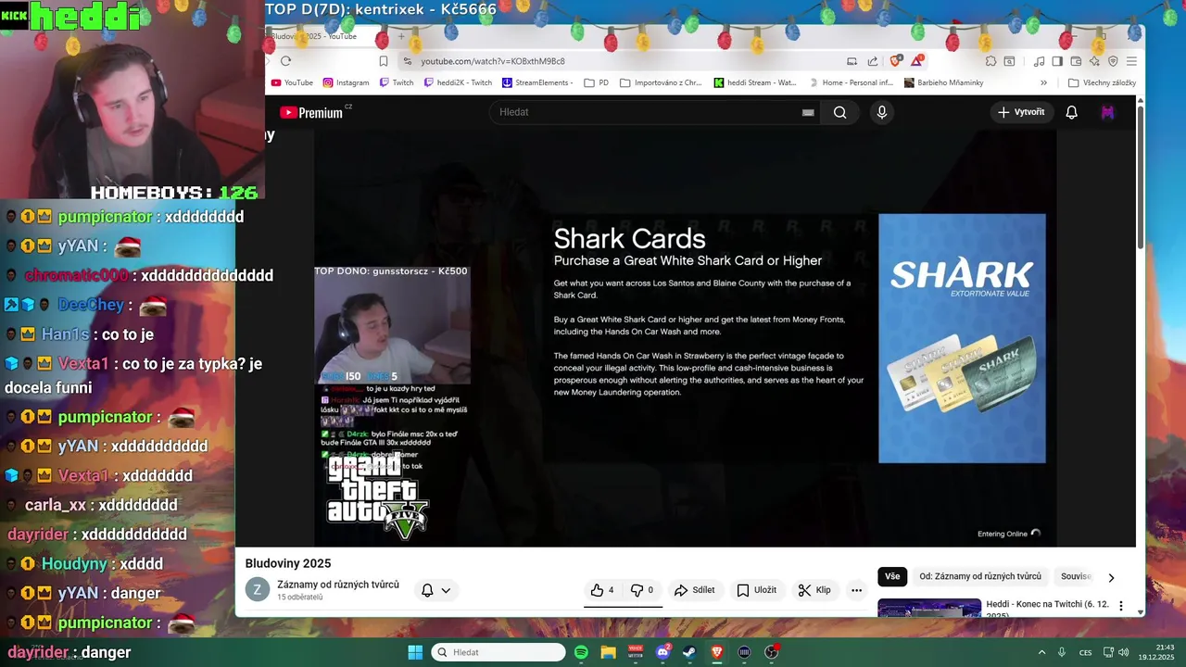Open the PD bookmarks folder
This screenshot has width=1186, height=667.
(x=596, y=82)
